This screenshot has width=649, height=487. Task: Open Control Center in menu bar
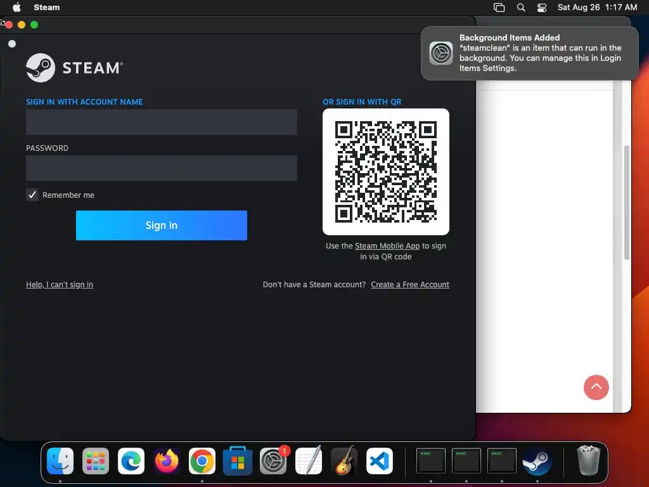click(x=542, y=8)
